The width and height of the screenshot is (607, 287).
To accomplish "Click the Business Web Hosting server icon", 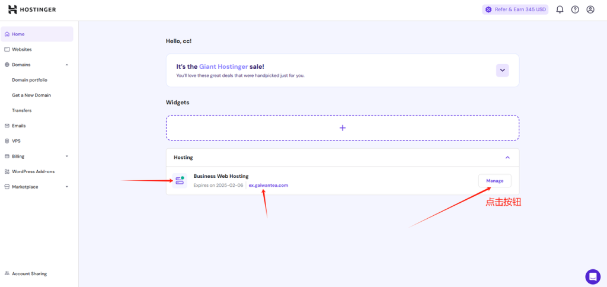I will [x=179, y=181].
